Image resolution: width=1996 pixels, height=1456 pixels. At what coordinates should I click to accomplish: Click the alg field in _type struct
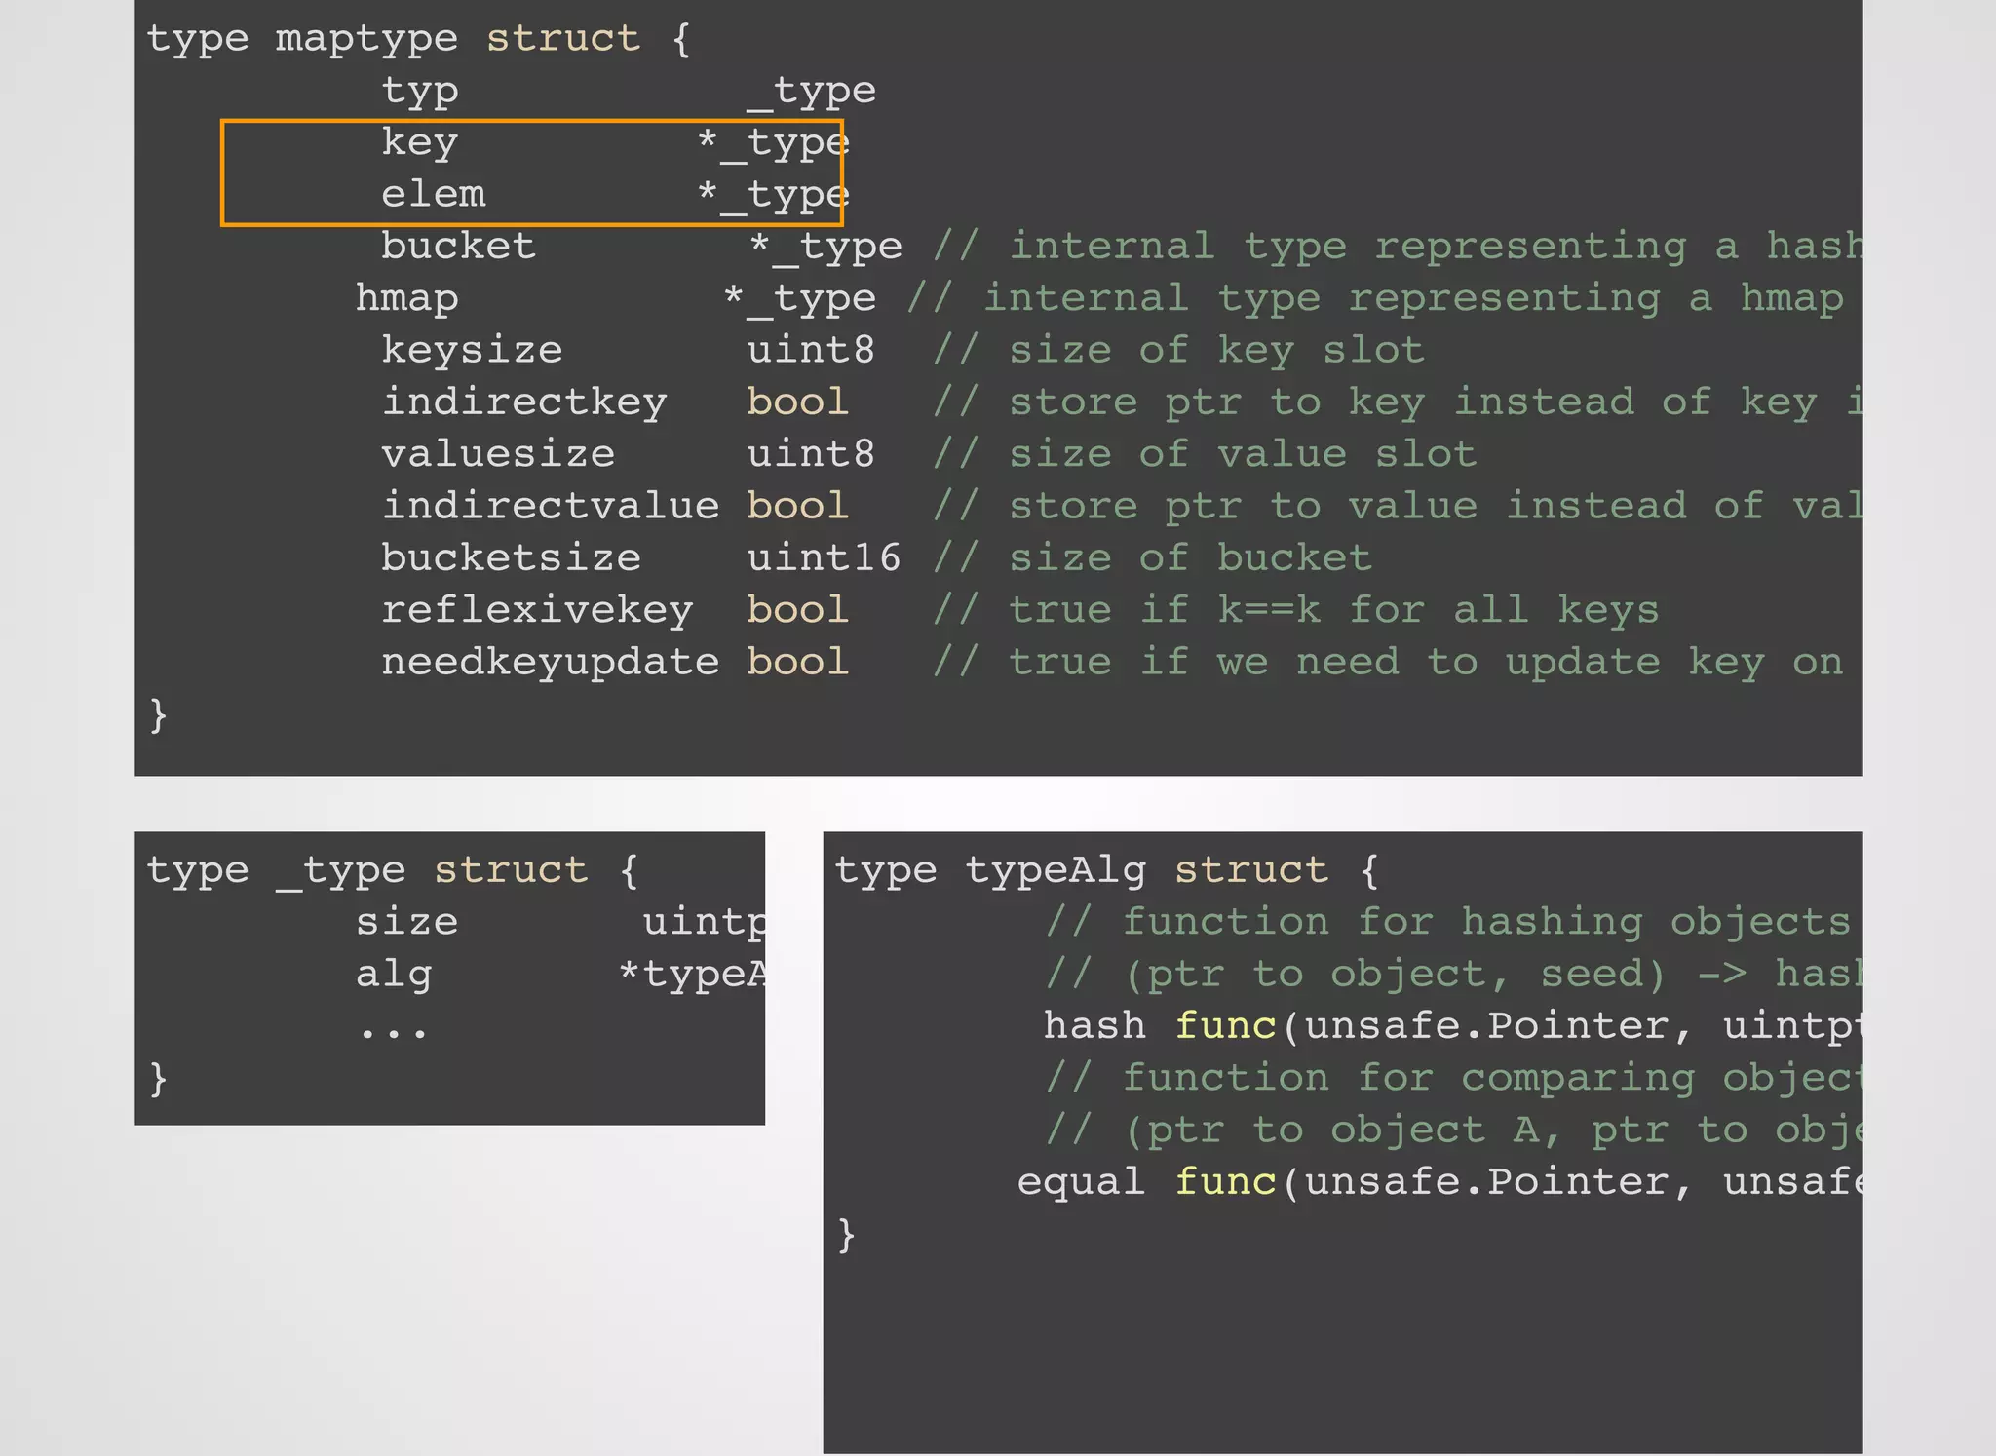[x=393, y=974]
